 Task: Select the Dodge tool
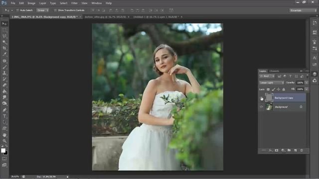click(x=4, y=103)
